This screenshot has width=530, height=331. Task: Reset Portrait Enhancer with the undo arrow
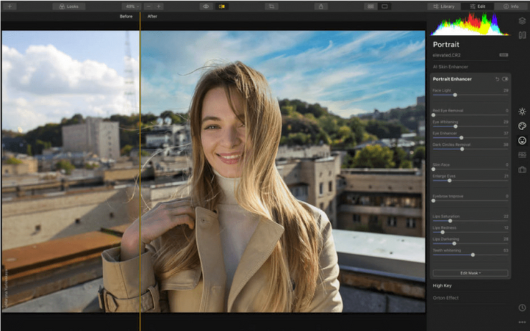[x=497, y=79]
